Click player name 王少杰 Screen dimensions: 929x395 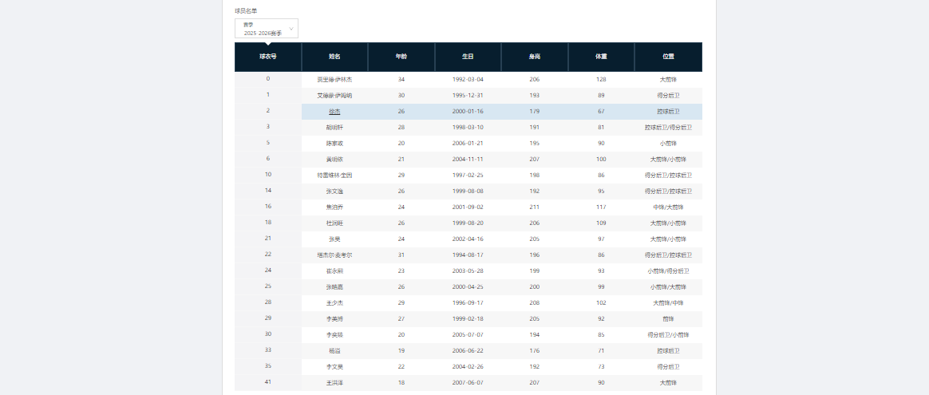[334, 303]
